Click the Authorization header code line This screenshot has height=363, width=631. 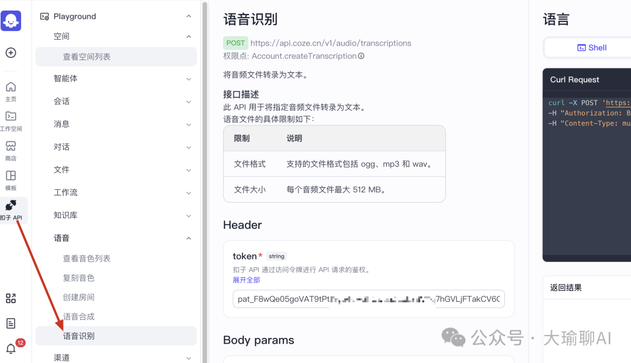(589, 113)
